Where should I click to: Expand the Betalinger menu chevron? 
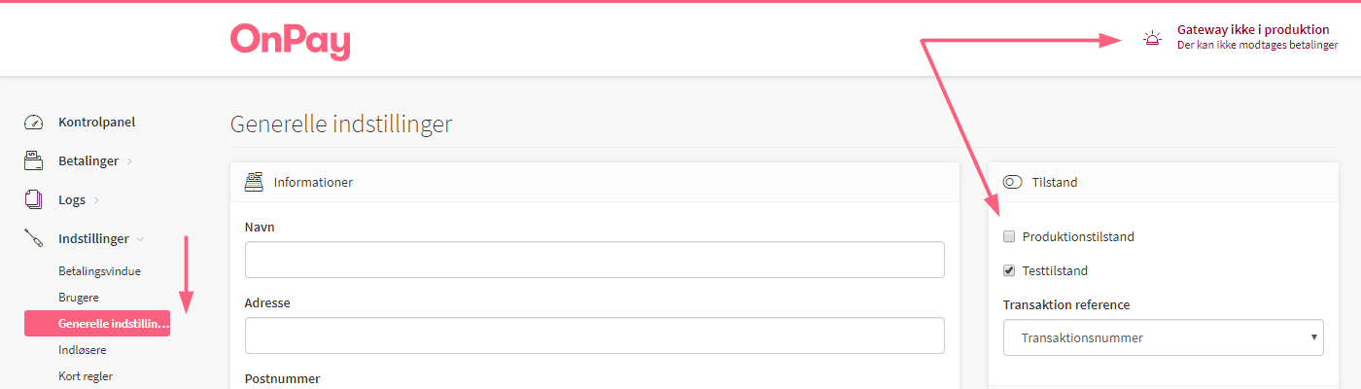(x=130, y=161)
